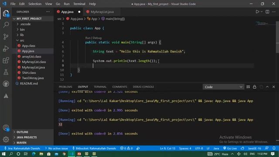Expand the bin folder

[22, 30]
